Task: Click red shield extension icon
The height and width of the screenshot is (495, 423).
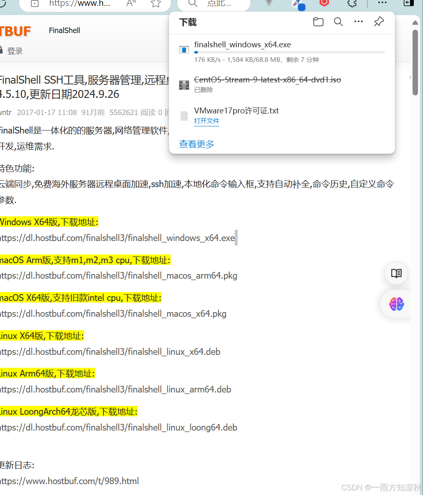Action: pos(324,3)
